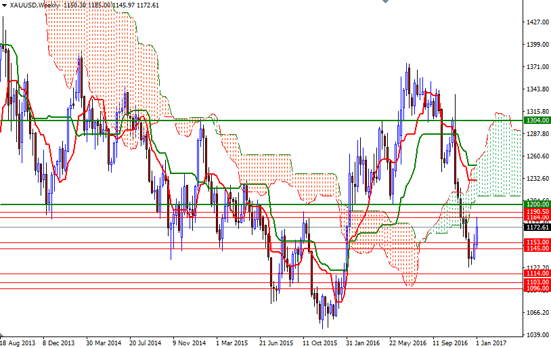Click the XAUUSD,Weekly chart title text

32,5
